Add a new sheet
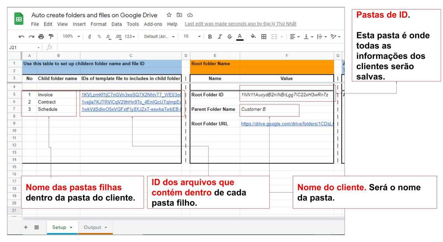The image size is (443, 242). (x=26, y=227)
